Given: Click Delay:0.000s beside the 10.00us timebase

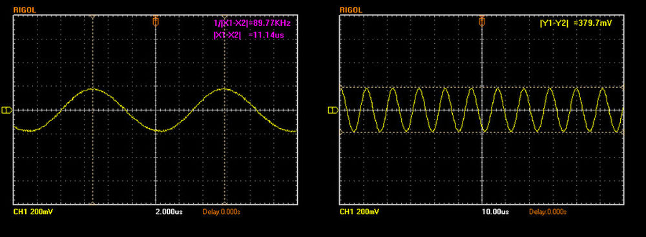Looking at the screenshot, I should click(548, 212).
